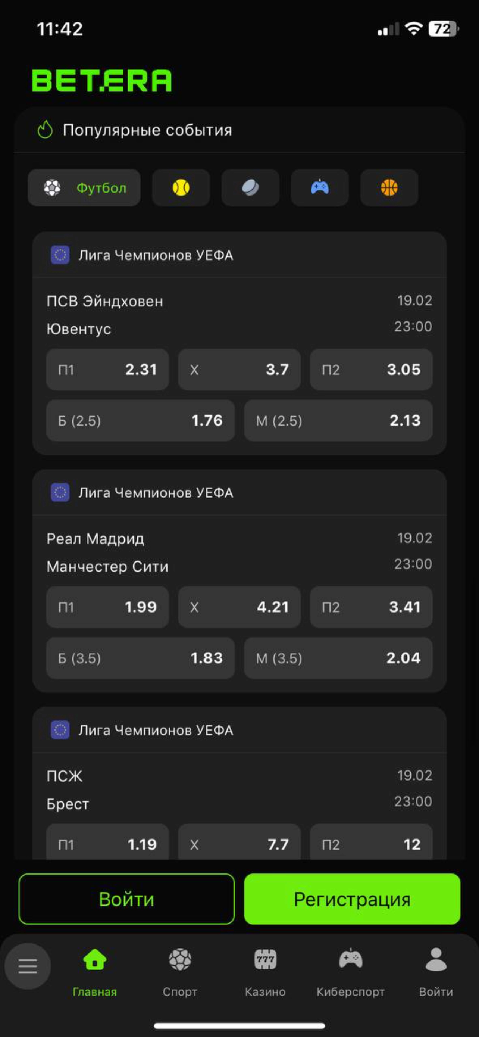The width and height of the screenshot is (479, 1037).
Task: Select the gamepad esports filter
Action: tap(320, 188)
